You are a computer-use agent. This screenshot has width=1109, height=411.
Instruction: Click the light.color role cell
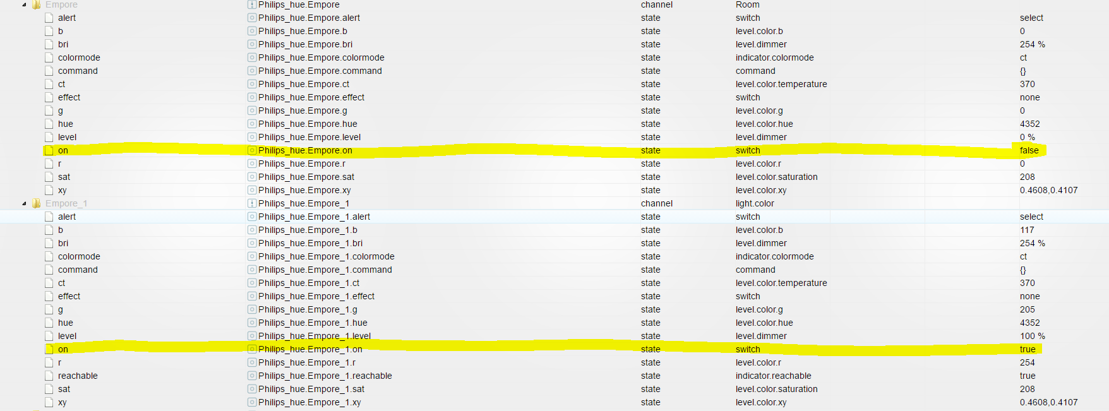(x=755, y=203)
